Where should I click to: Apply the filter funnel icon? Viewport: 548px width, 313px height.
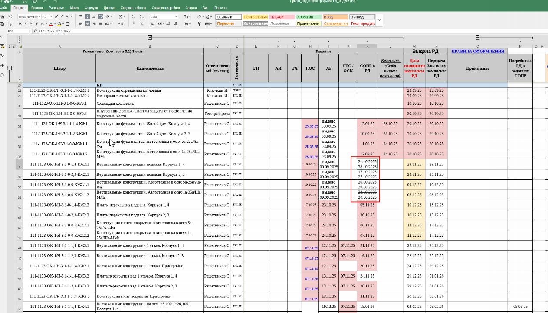(x=133, y=24)
